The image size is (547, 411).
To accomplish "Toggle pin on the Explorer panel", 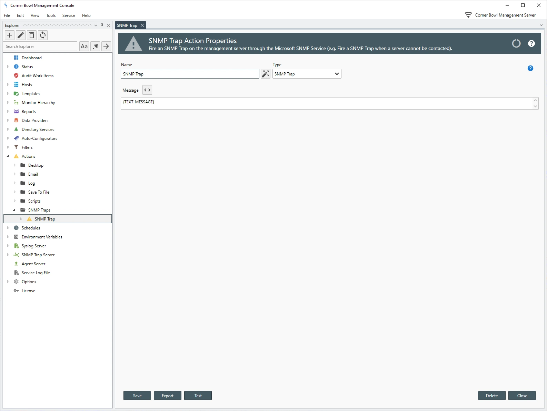I will tap(102, 25).
